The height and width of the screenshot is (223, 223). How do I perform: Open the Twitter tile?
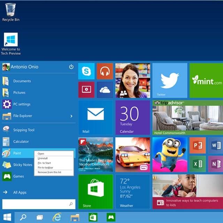[170, 80]
